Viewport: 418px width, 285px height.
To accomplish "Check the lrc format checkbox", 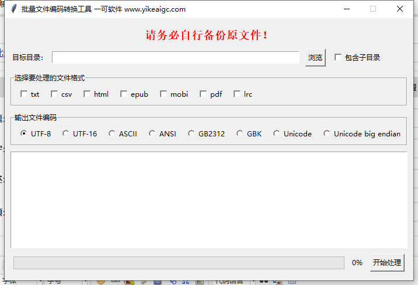I will tap(237, 94).
